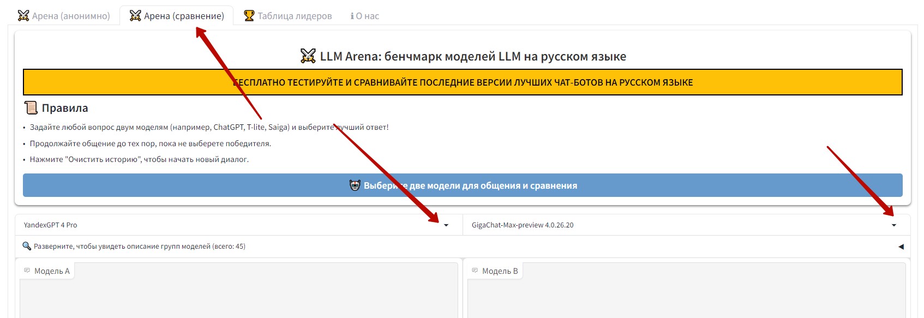The image size is (924, 318).
Task: Click the swords icon in the LLM Arena heading
Action: 308,56
